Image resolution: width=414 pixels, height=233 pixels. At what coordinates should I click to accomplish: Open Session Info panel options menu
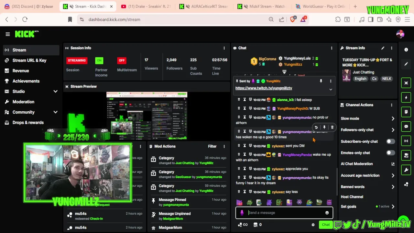coord(224,48)
